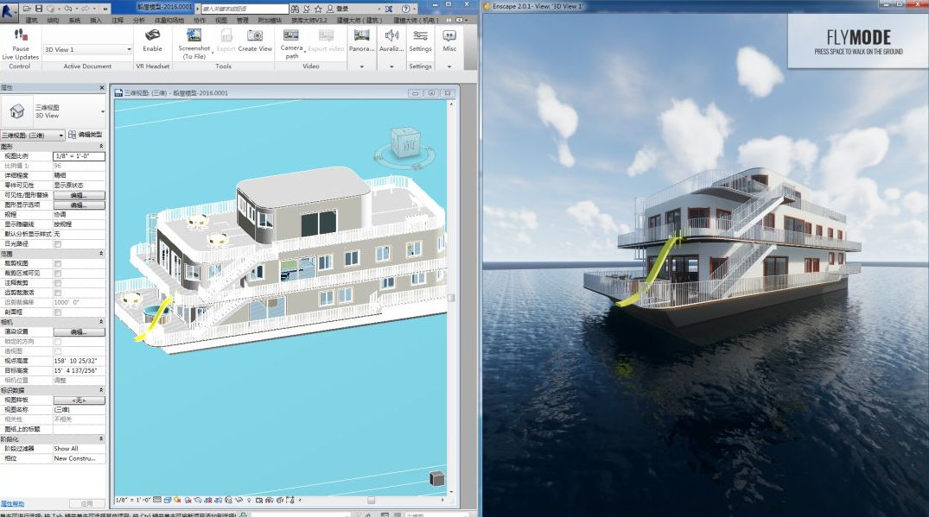Click the help question mark icon
Image resolution: width=929 pixels, height=517 pixels.
(406, 9)
